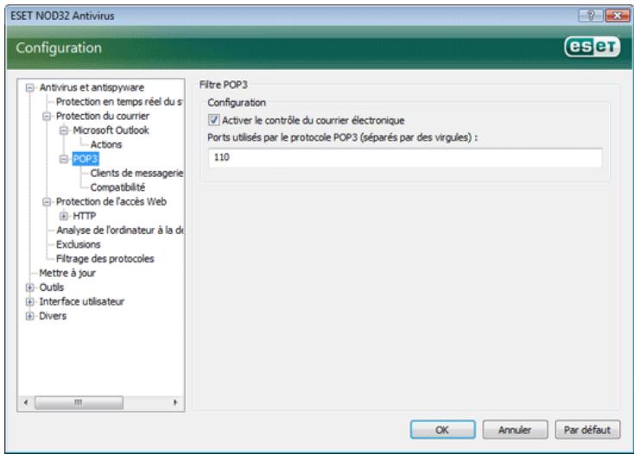Expand the Interface utilisateur node
The width and height of the screenshot is (634, 454).
[29, 302]
